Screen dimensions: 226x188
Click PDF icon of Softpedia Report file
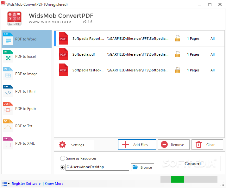click(x=63, y=38)
